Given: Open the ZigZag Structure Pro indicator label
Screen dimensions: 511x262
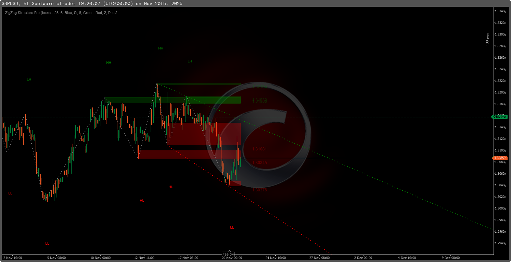Looking at the screenshot, I should (61, 13).
